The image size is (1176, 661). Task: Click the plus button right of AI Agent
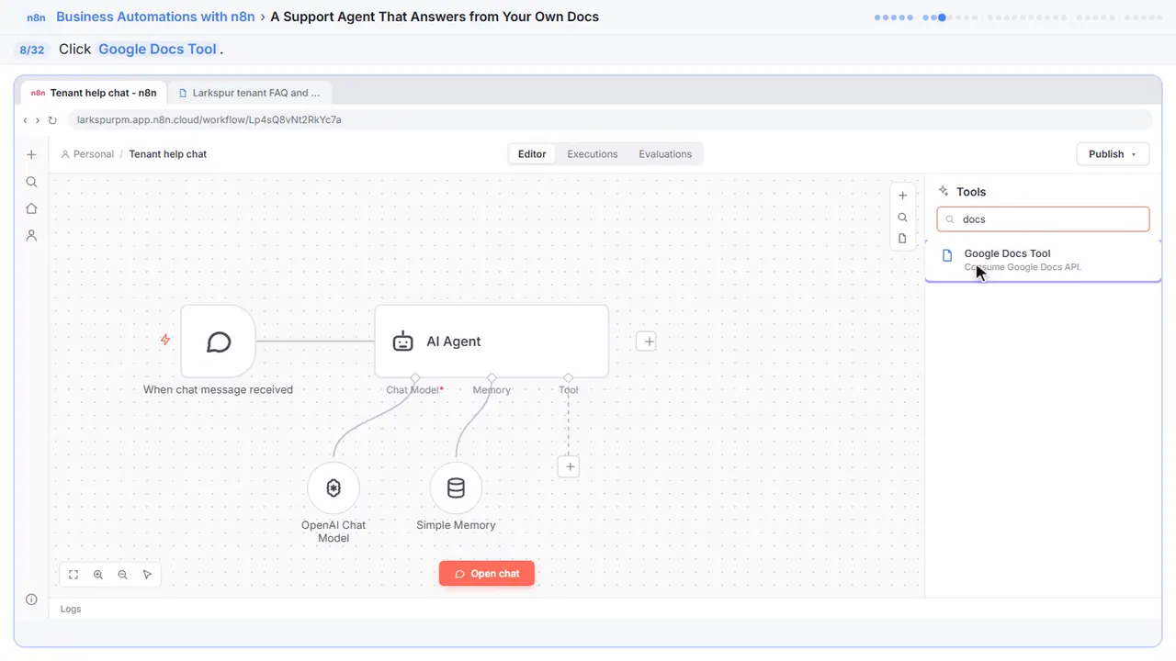click(648, 342)
